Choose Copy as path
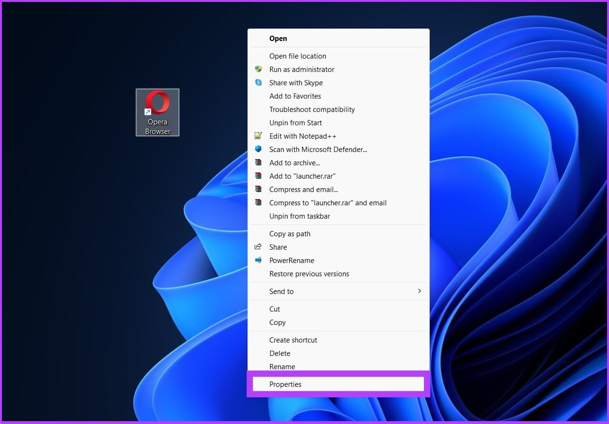Image resolution: width=609 pixels, height=424 pixels. coord(339,233)
